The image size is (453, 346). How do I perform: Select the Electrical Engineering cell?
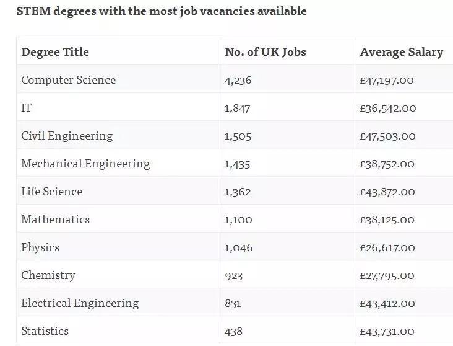pyautogui.click(x=80, y=303)
